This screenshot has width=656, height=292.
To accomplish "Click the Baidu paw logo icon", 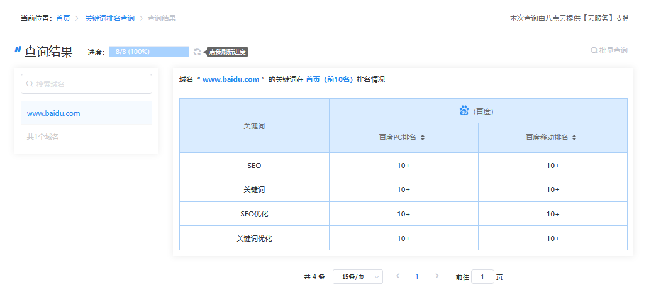I will 464,111.
